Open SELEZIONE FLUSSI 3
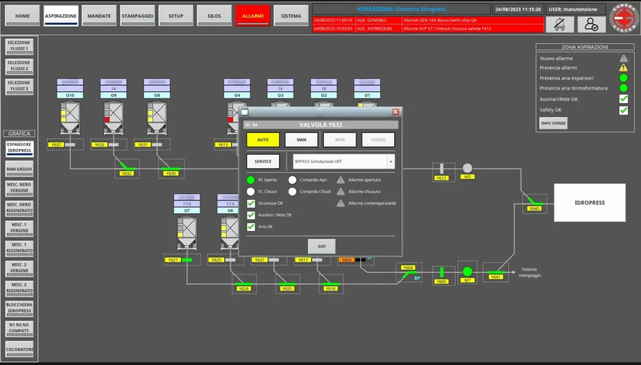Viewport: 641px width, 365px height. (x=19, y=86)
